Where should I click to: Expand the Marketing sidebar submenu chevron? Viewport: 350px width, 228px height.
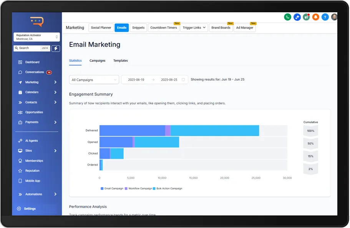click(x=55, y=82)
